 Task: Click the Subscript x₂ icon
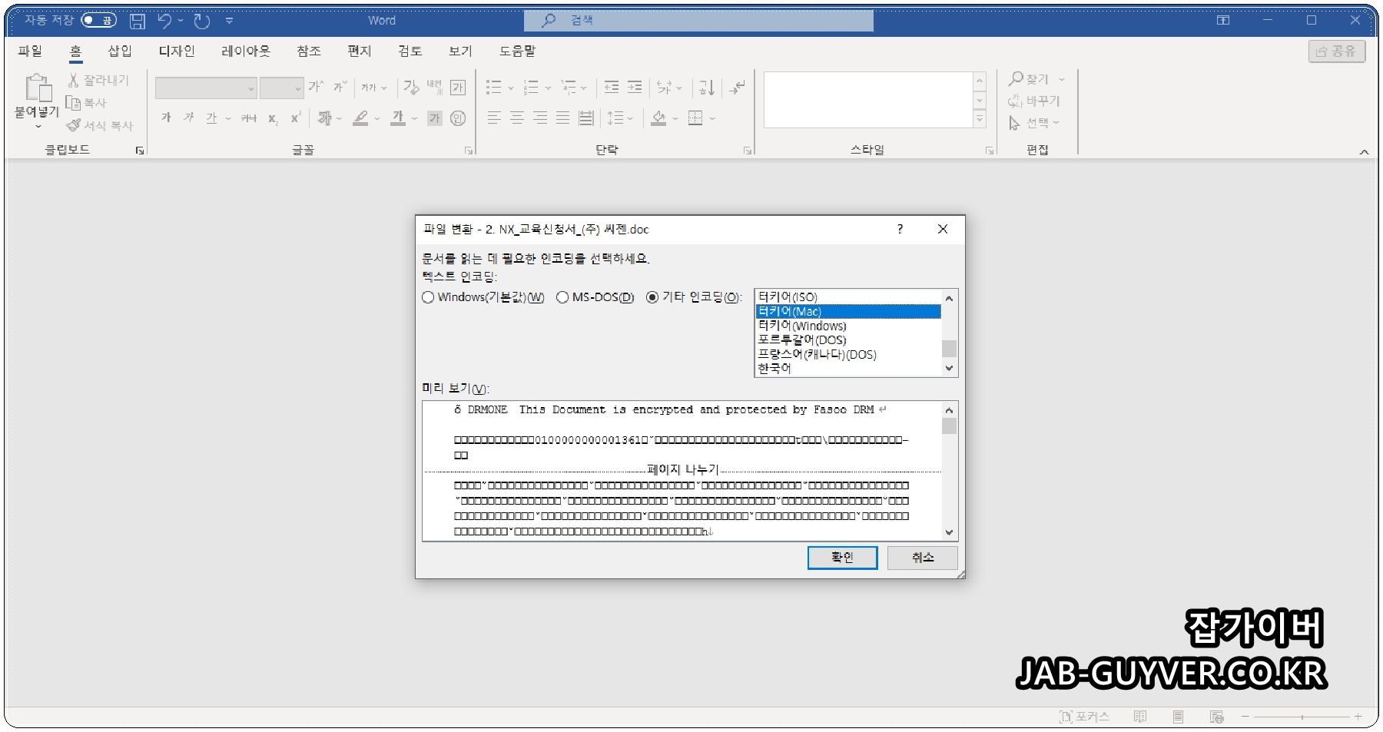point(273,118)
